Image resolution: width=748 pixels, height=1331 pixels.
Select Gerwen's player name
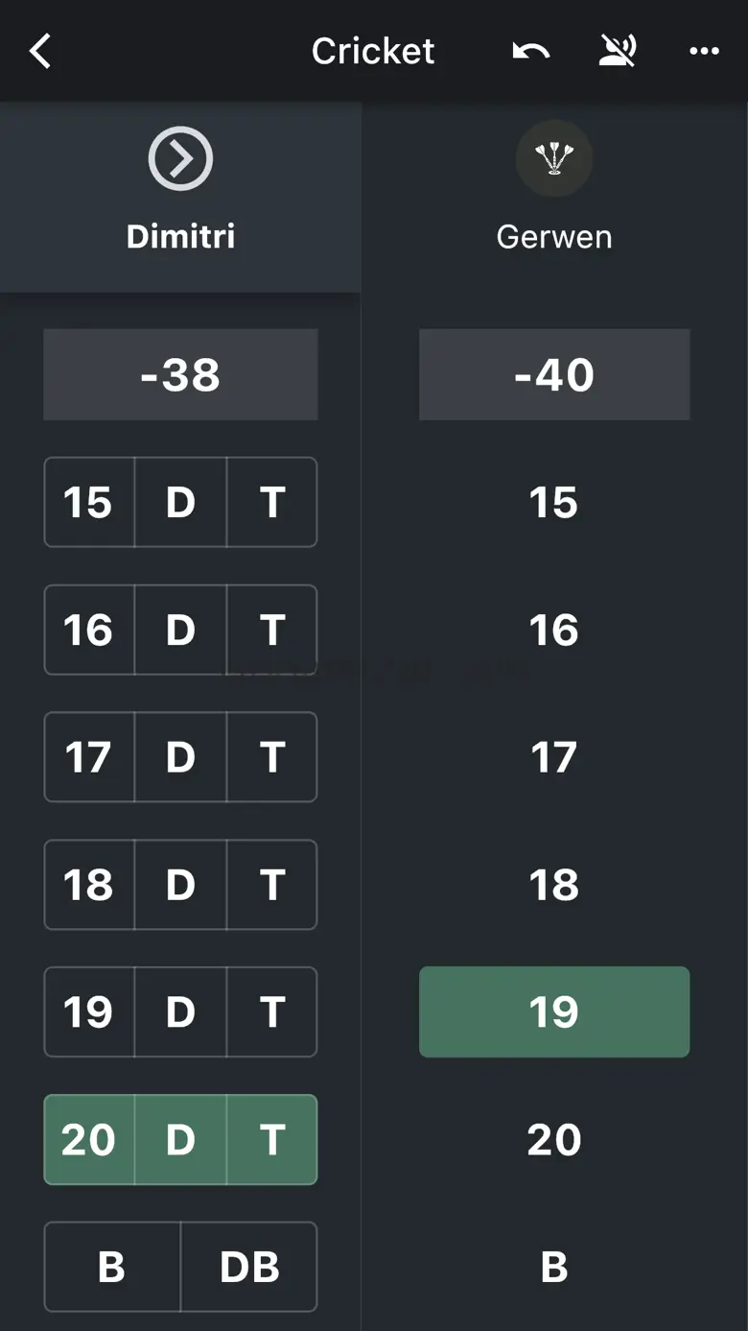click(554, 236)
